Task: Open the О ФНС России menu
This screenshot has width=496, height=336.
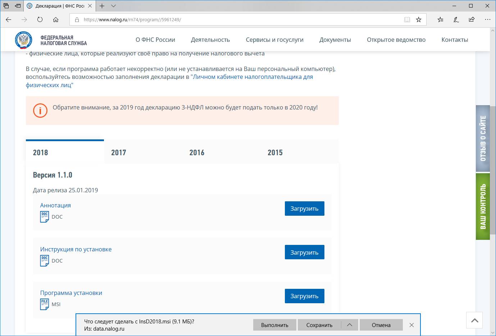Action: click(155, 40)
